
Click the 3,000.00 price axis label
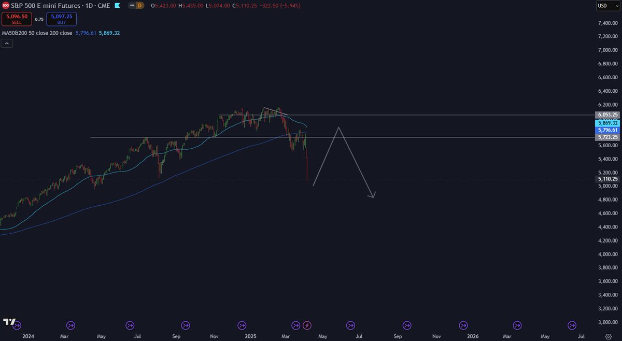(x=607, y=322)
